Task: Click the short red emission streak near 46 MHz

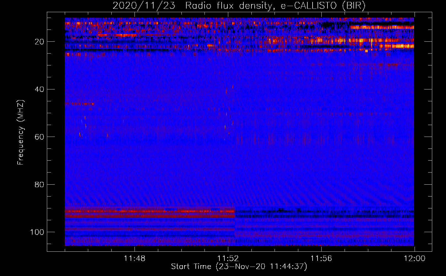Action: click(x=79, y=104)
